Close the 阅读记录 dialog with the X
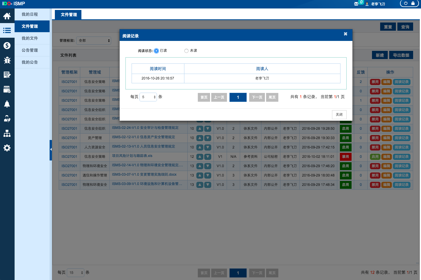 [345, 34]
